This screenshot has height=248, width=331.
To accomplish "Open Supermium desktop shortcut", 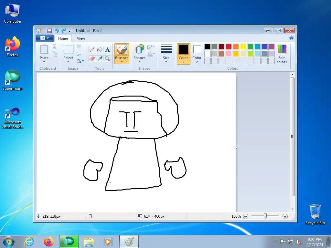I will click(13, 80).
